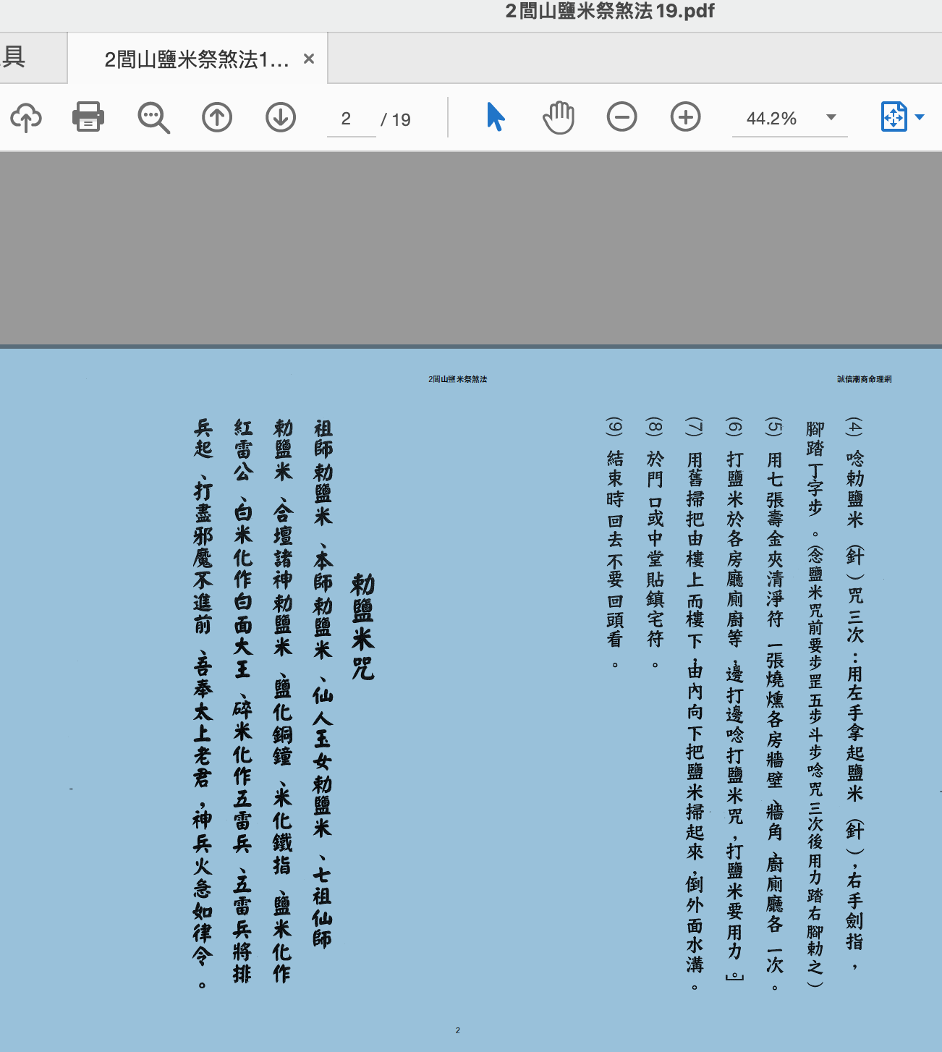
Task: Click the window title 2閭山鹽米祭煞法 19.pdf
Action: 610,11
